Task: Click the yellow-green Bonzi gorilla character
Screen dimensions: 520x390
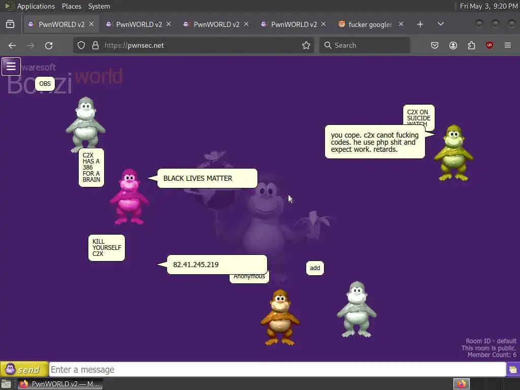Action: coord(453,153)
